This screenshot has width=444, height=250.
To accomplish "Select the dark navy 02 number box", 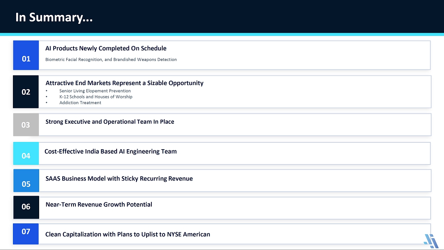I will pyautogui.click(x=26, y=92).
